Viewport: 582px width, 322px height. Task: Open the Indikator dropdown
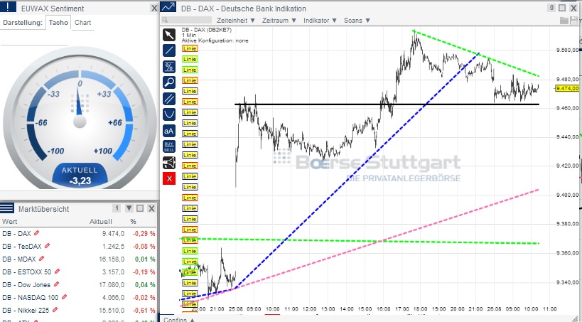pos(320,21)
